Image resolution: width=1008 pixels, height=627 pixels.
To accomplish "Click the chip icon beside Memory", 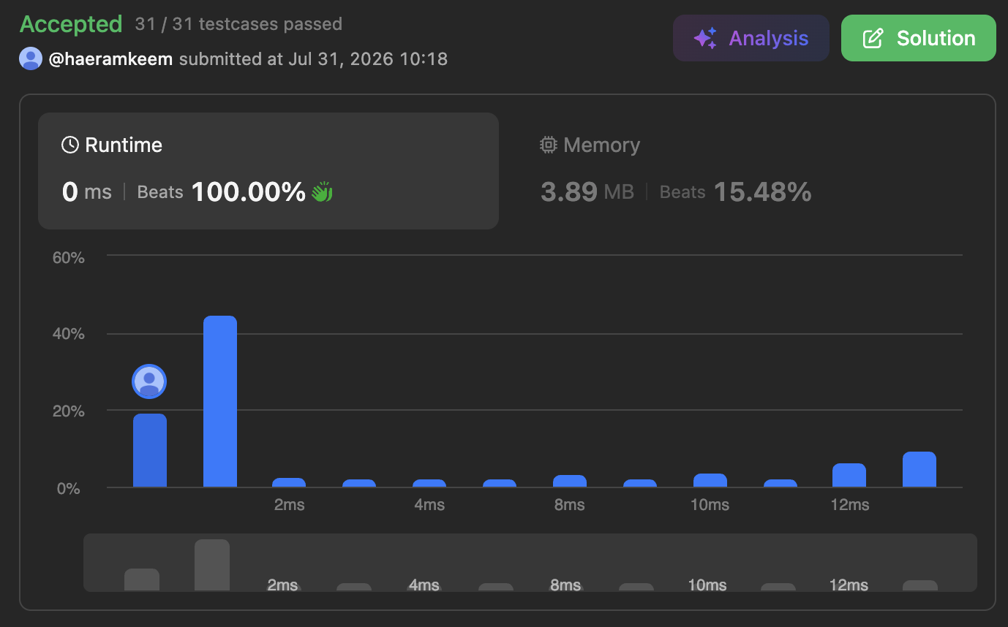I will point(548,145).
